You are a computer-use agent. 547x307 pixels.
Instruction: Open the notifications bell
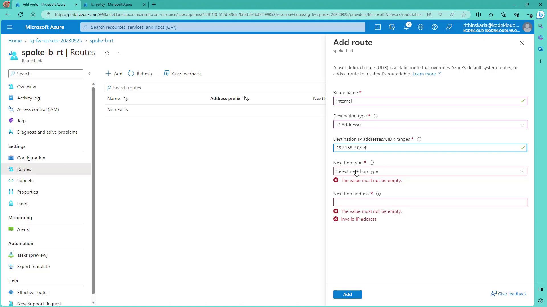point(406,27)
